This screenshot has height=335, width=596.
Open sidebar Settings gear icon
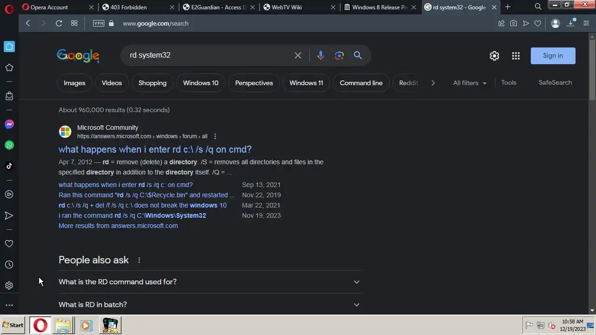pyautogui.click(x=9, y=286)
